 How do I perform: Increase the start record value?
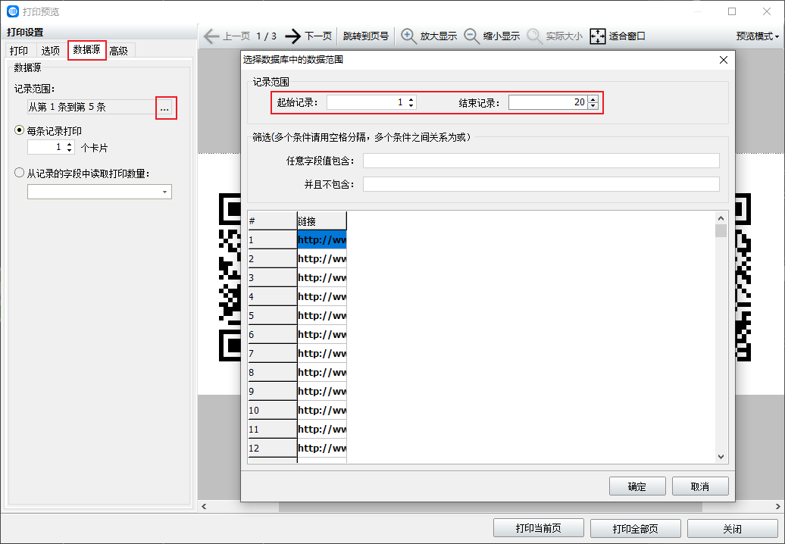[411, 99]
